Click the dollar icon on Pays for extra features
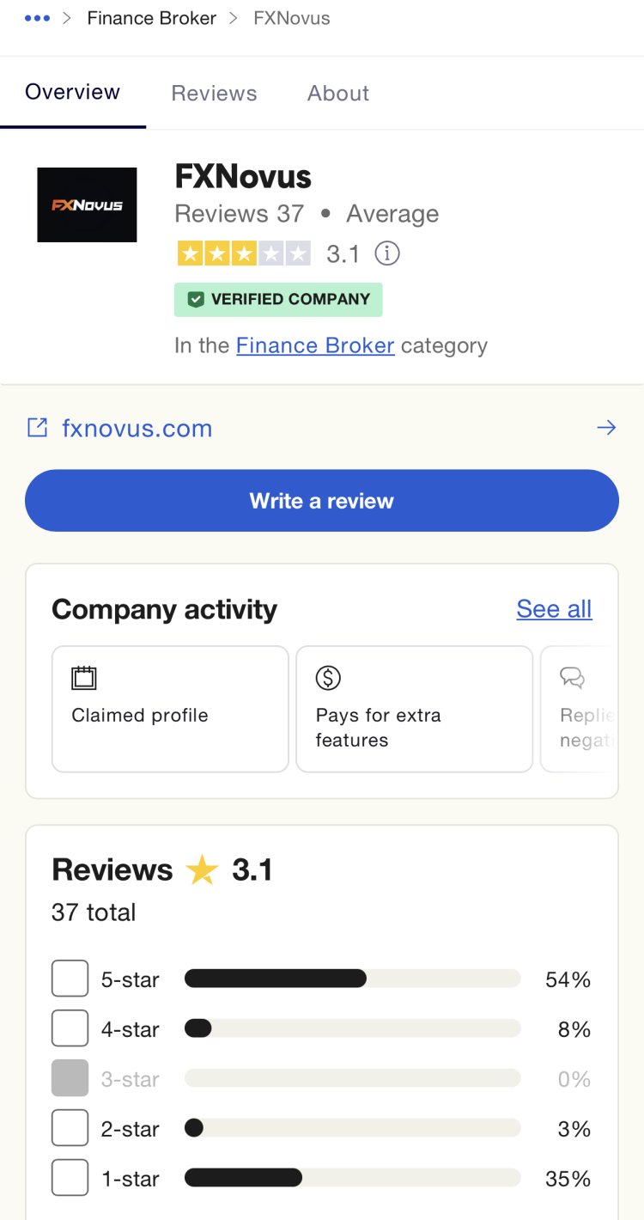Image resolution: width=644 pixels, height=1220 pixels. [327, 678]
